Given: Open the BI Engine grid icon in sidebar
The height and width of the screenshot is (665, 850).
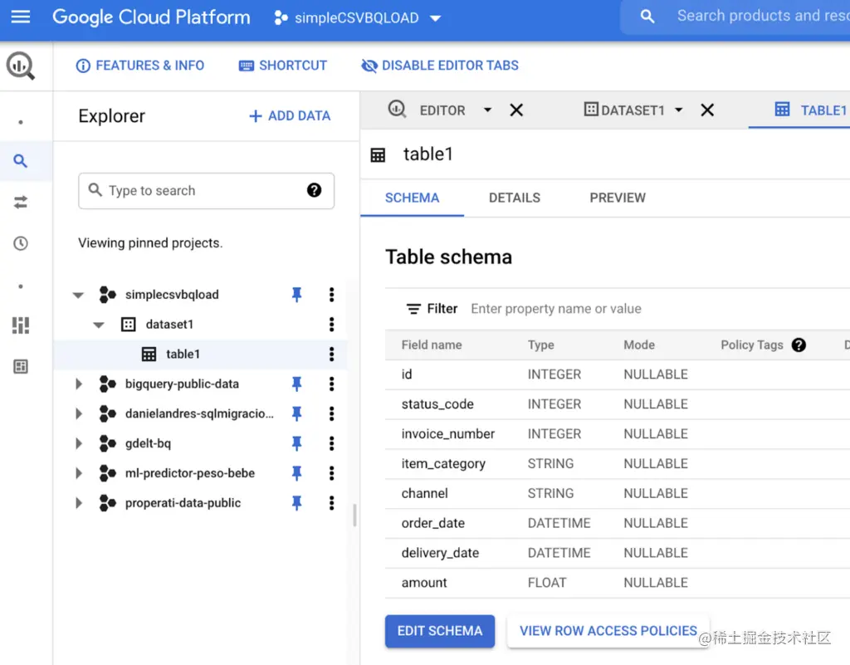Looking at the screenshot, I should pyautogui.click(x=21, y=325).
